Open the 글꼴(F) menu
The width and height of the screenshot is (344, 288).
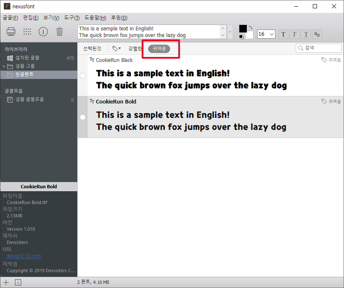(x=10, y=18)
